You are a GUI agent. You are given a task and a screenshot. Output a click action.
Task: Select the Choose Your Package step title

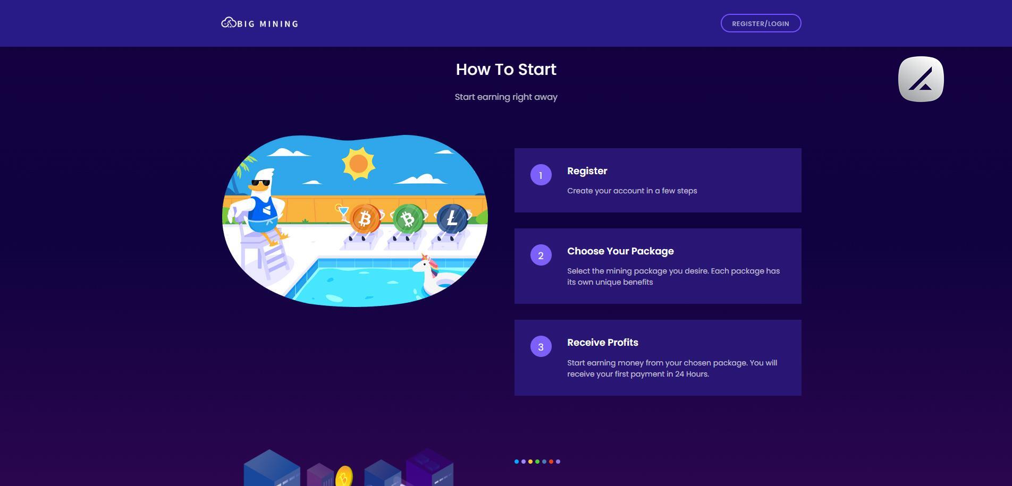(x=620, y=251)
